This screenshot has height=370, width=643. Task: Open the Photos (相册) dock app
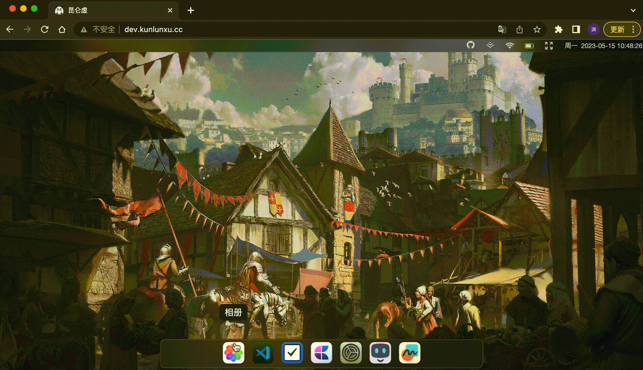(233, 353)
